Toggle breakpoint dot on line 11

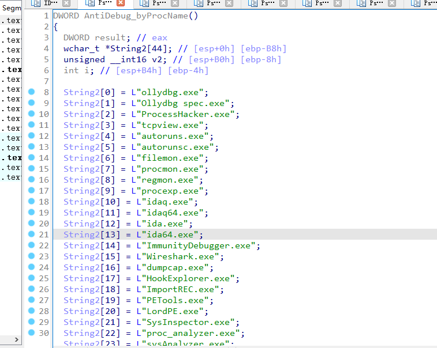[32, 124]
